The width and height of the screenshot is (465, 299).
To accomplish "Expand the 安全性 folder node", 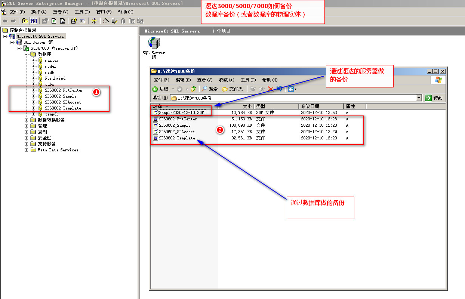I will tap(27, 138).
